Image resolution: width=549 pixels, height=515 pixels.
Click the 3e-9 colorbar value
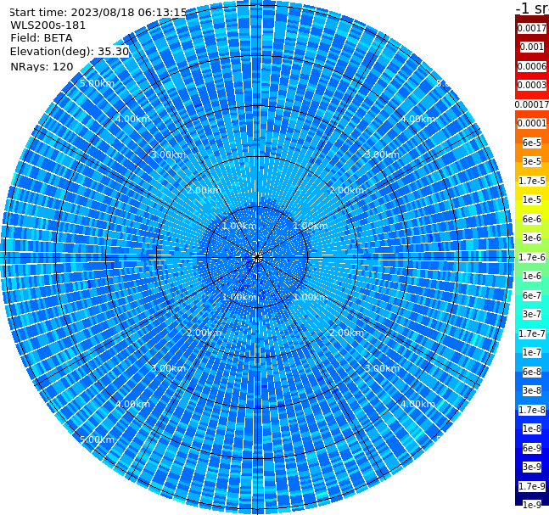[532, 467]
